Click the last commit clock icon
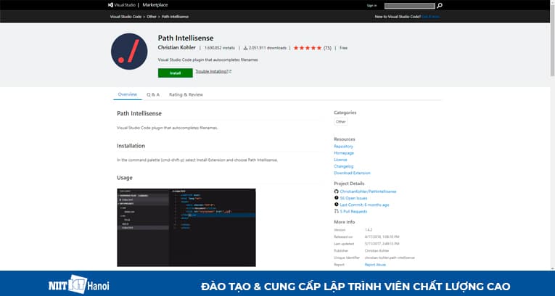The height and width of the screenshot is (296, 555). 336,205
